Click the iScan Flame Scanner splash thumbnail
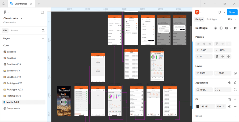This screenshot has width=239, height=122. point(64,101)
